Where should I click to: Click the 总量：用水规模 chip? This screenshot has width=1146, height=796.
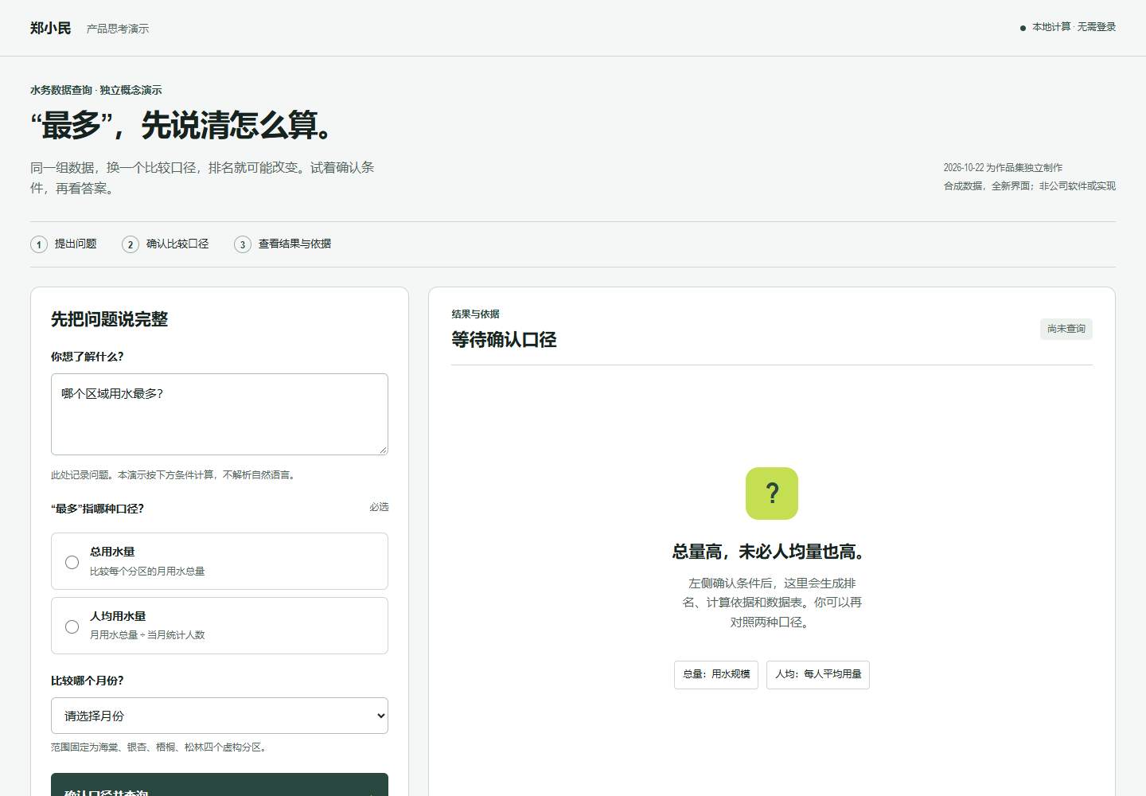(x=716, y=675)
